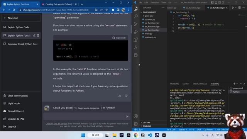The width and height of the screenshot is (247, 139).
Task: Click Clear conversations
Action: point(15,96)
